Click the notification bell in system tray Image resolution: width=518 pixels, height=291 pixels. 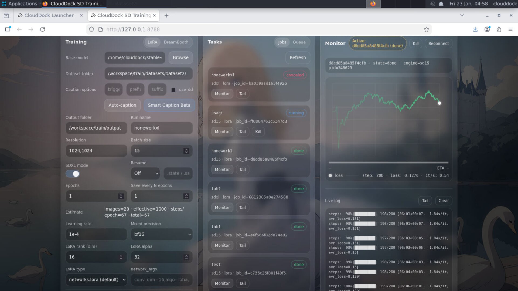pos(441,4)
